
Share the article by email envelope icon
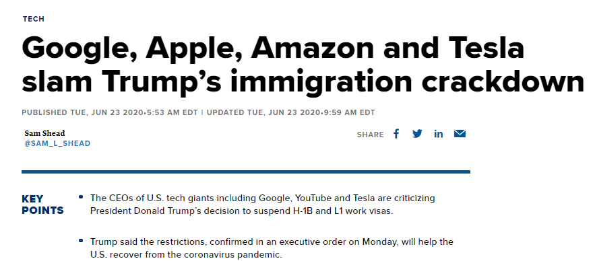coord(460,134)
